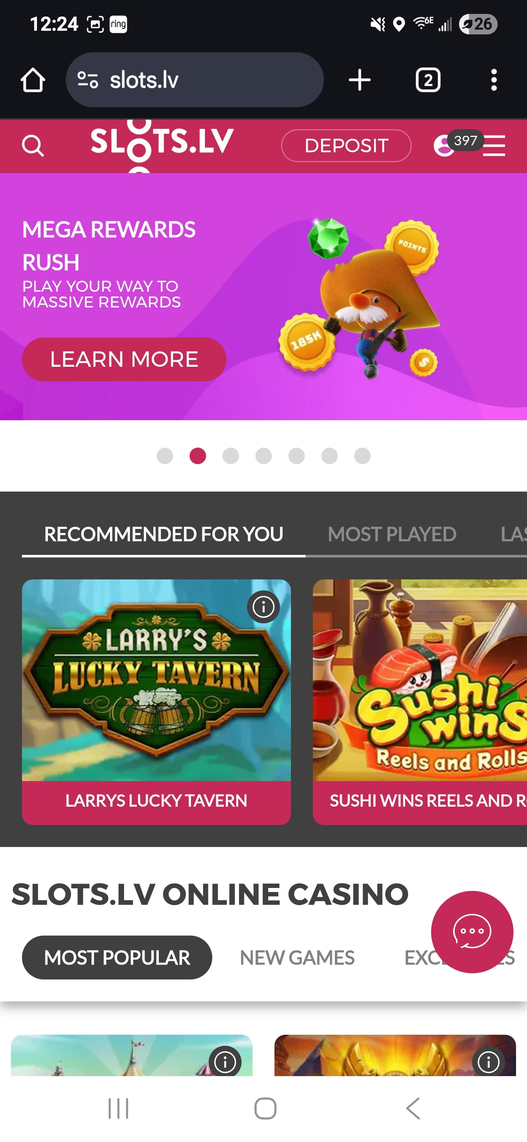Open the hamburger menu in header
The image size is (527, 1142).
[x=494, y=145]
